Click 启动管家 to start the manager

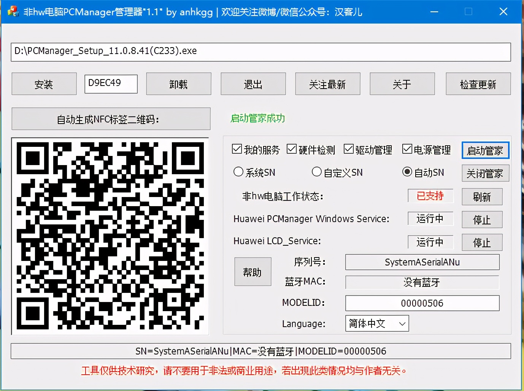pyautogui.click(x=485, y=150)
